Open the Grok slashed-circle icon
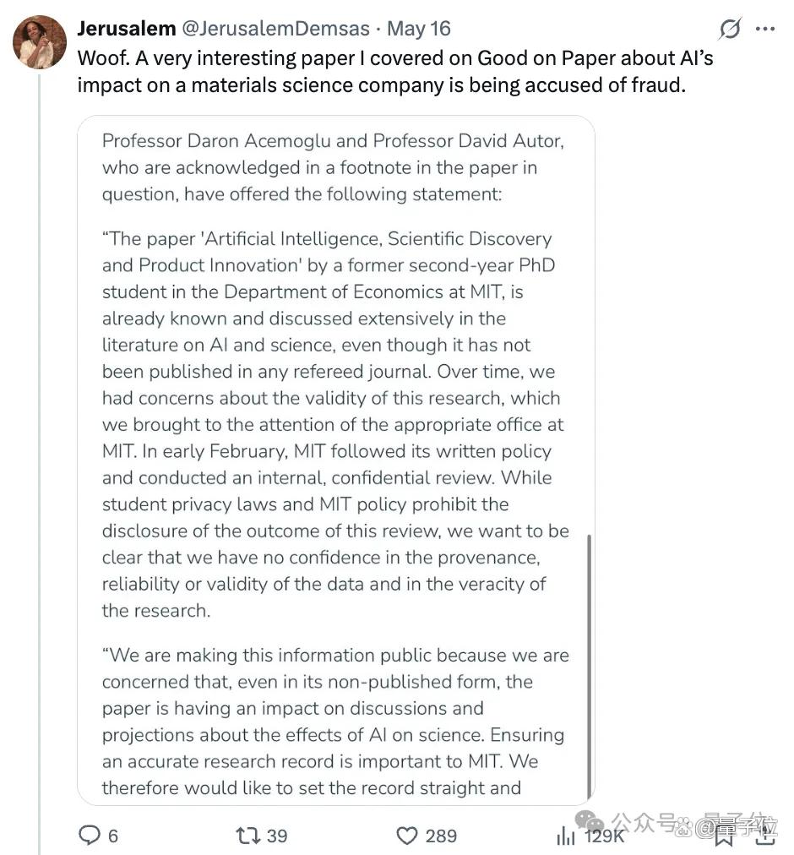This screenshot has width=794, height=855. tap(730, 29)
